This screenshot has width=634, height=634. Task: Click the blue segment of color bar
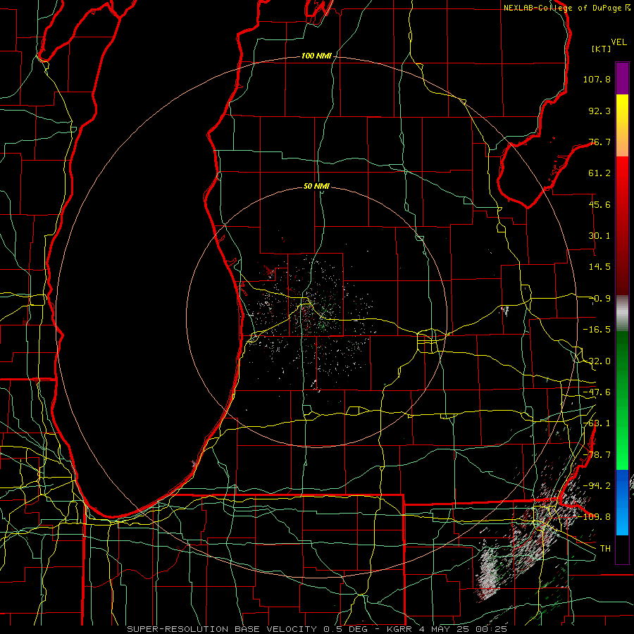click(622, 502)
